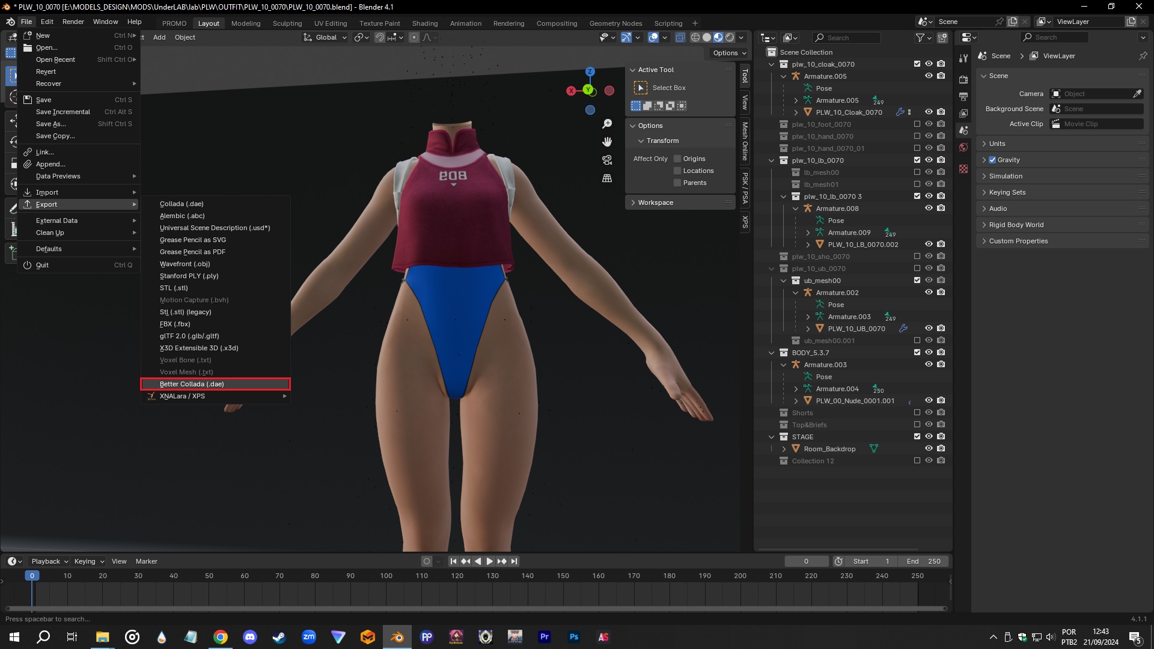Image resolution: width=1154 pixels, height=649 pixels.
Task: Hide the BODY_5.3.7 collection eye icon
Action: (929, 353)
